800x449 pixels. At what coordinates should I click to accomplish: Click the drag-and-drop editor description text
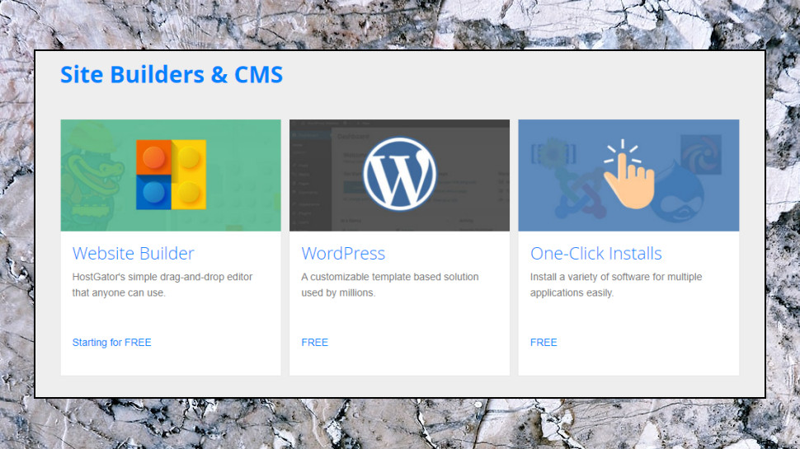click(x=162, y=285)
